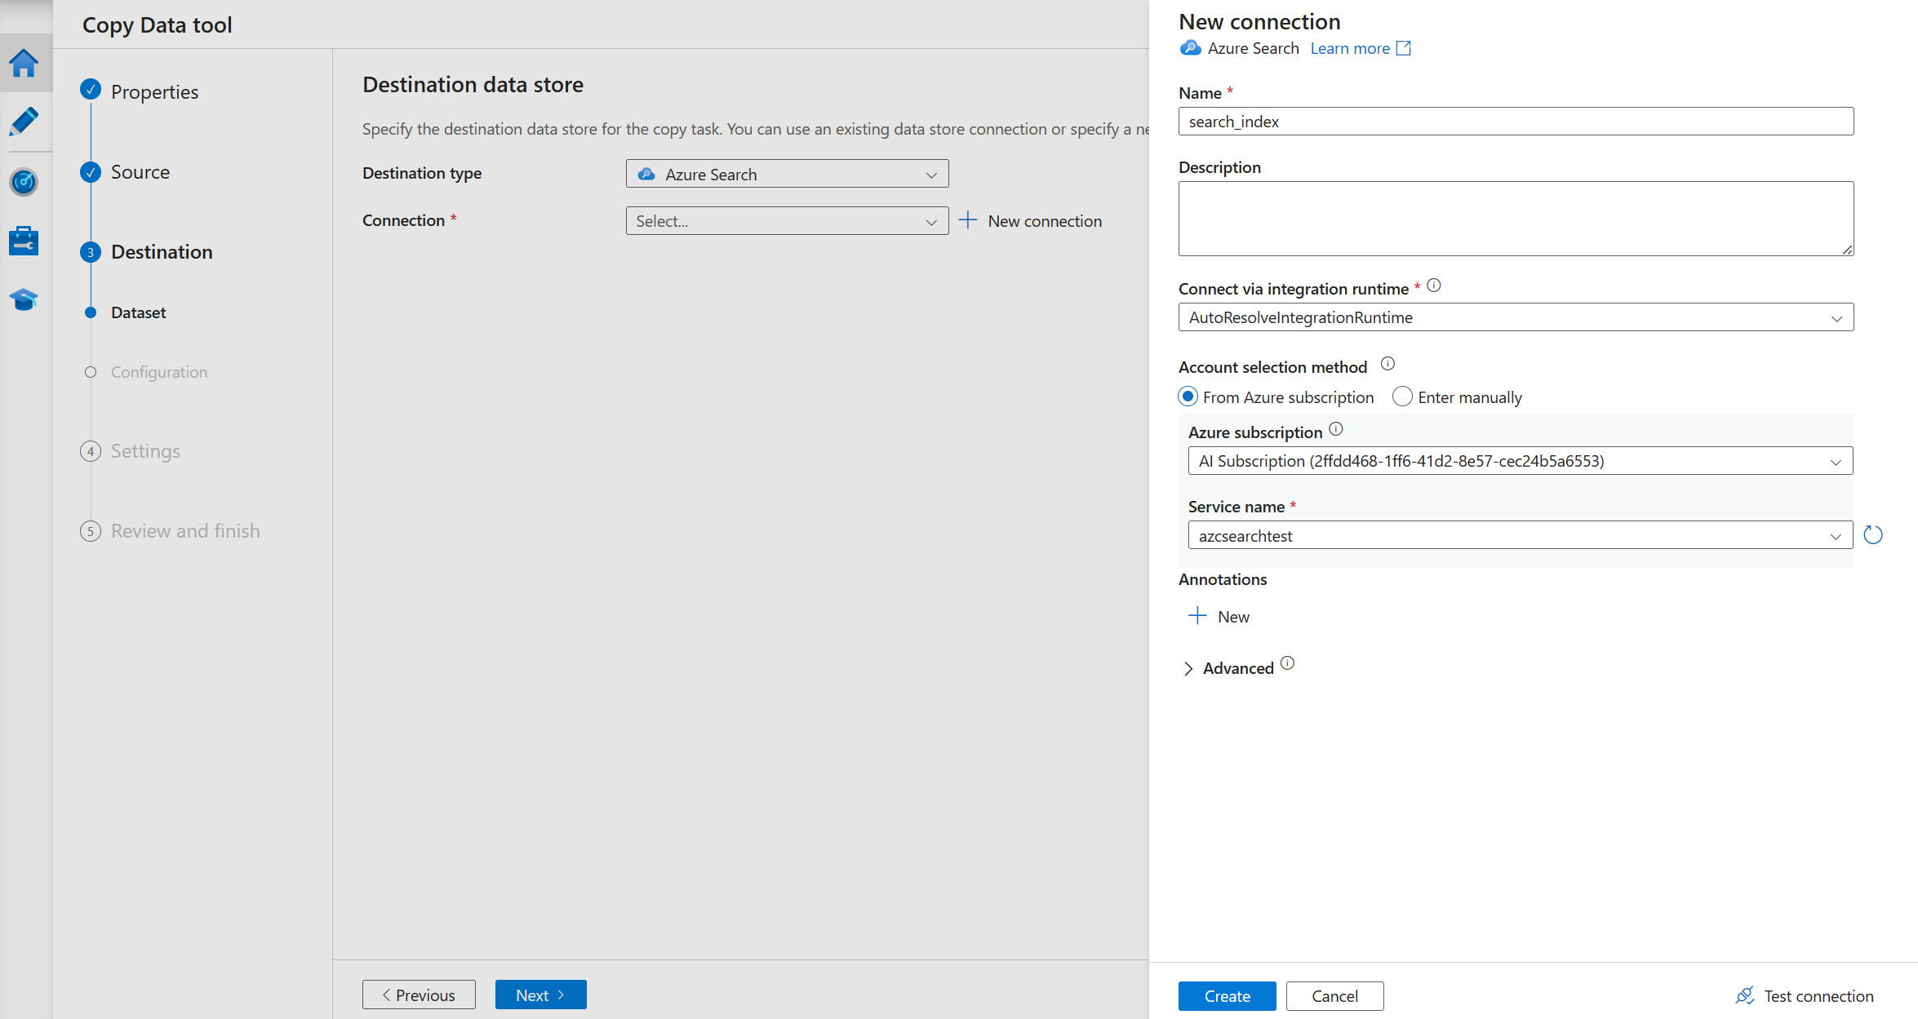Click Azure Search icon in Destination type
The image size is (1918, 1019).
coord(646,174)
